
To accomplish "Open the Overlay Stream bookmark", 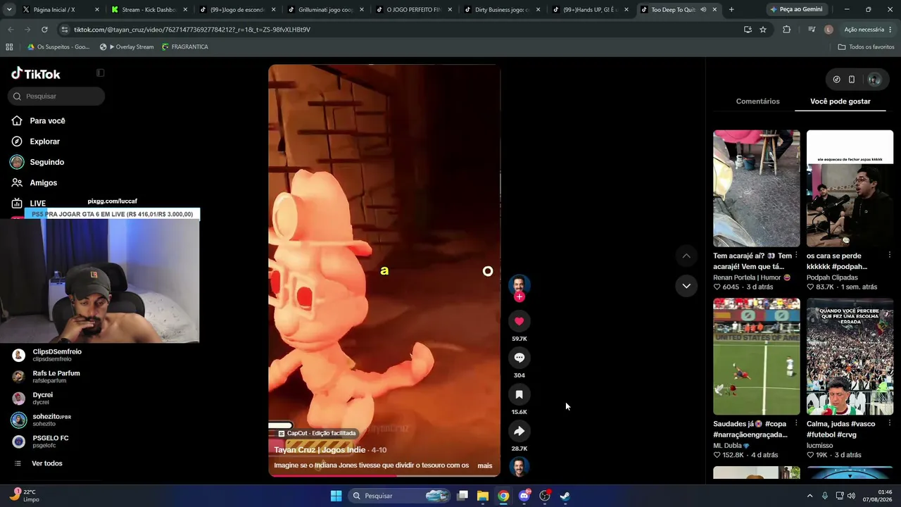I will coord(127,47).
